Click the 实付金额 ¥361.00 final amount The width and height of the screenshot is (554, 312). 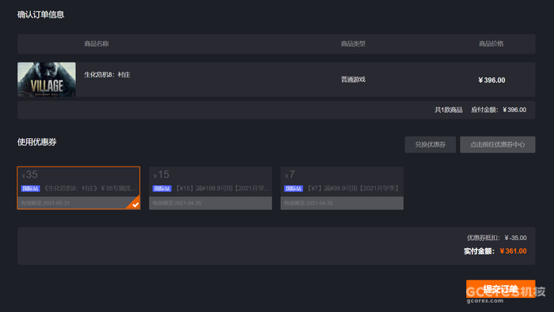[x=495, y=251]
